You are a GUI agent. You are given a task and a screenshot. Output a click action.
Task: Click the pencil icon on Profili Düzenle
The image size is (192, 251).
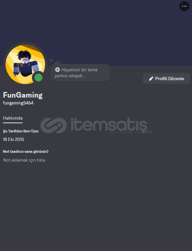pyautogui.click(x=151, y=79)
